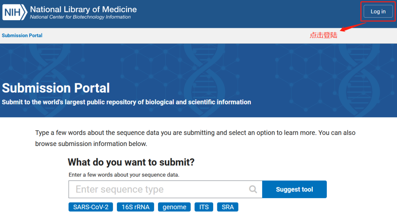This screenshot has height=219, width=397.
Task: Choose the 16S rRNA suggestion chip
Action: [x=135, y=207]
